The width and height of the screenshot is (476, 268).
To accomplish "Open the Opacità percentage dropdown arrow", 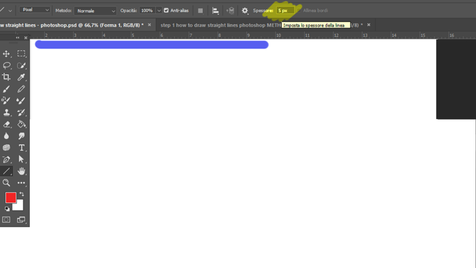I will pyautogui.click(x=159, y=10).
